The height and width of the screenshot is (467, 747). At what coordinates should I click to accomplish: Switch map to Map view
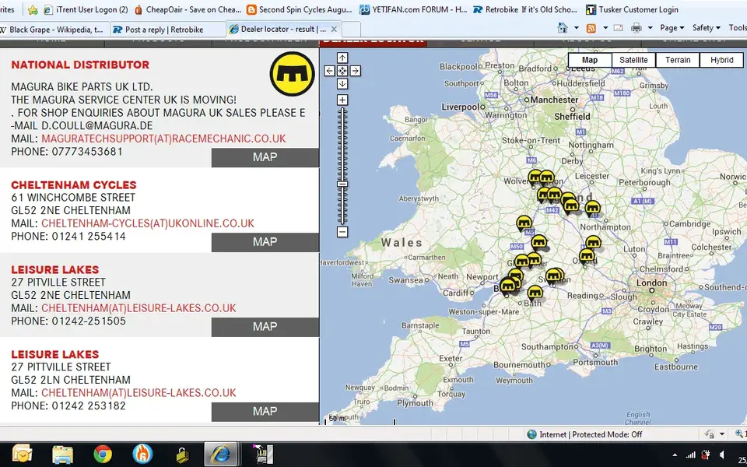click(589, 60)
